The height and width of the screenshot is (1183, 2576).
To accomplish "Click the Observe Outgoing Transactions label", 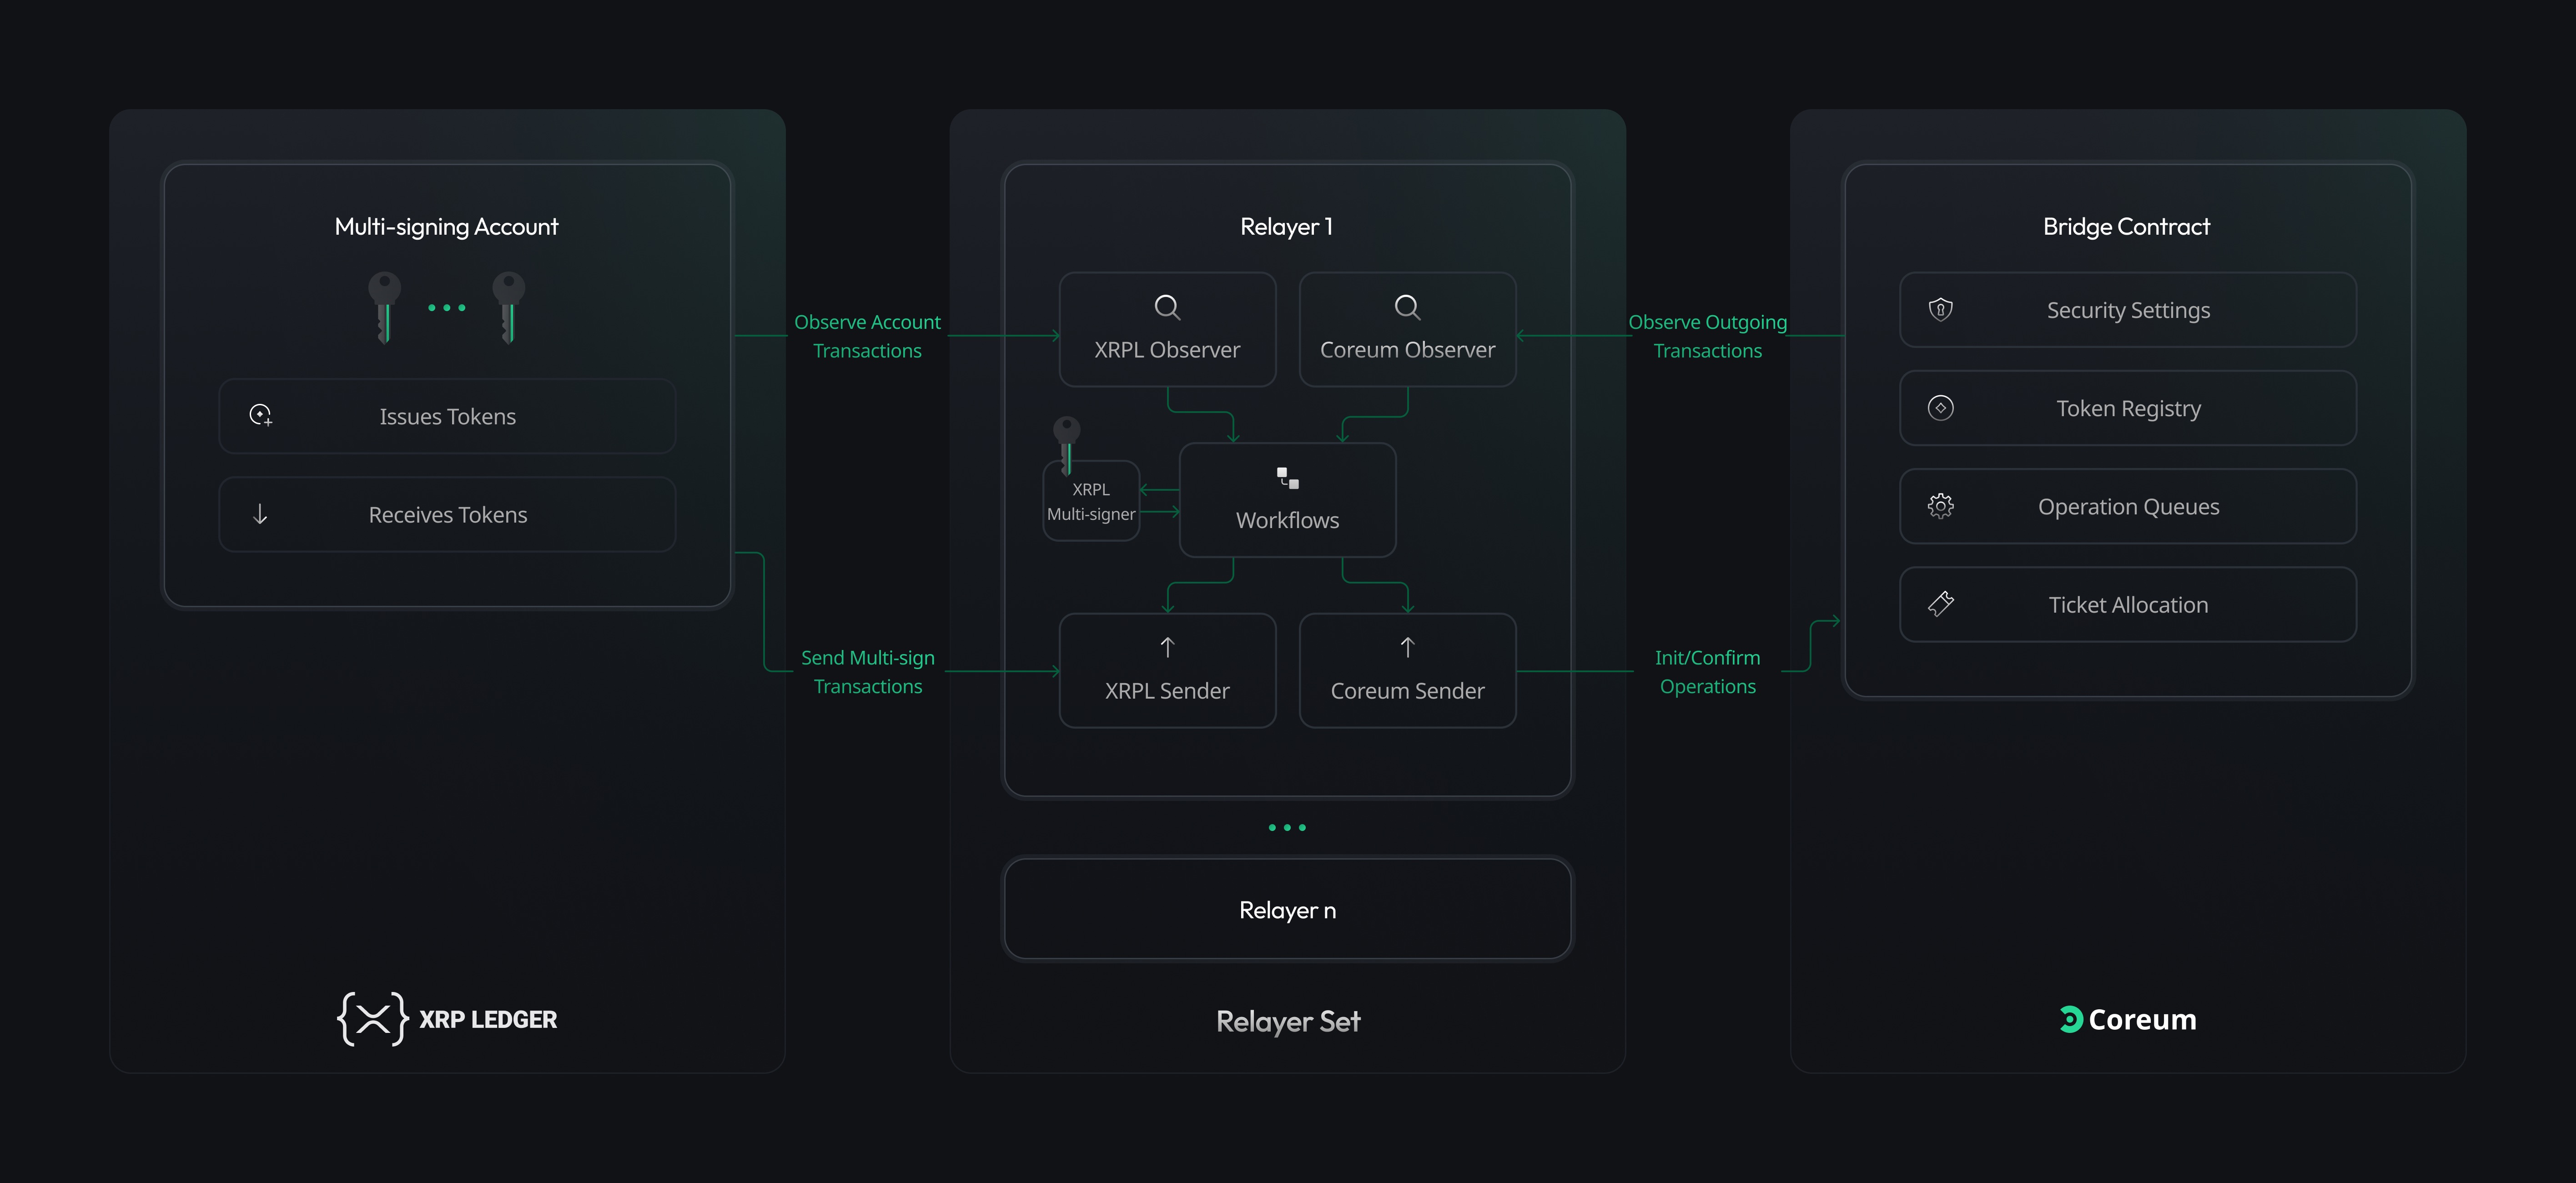I will pos(1707,336).
